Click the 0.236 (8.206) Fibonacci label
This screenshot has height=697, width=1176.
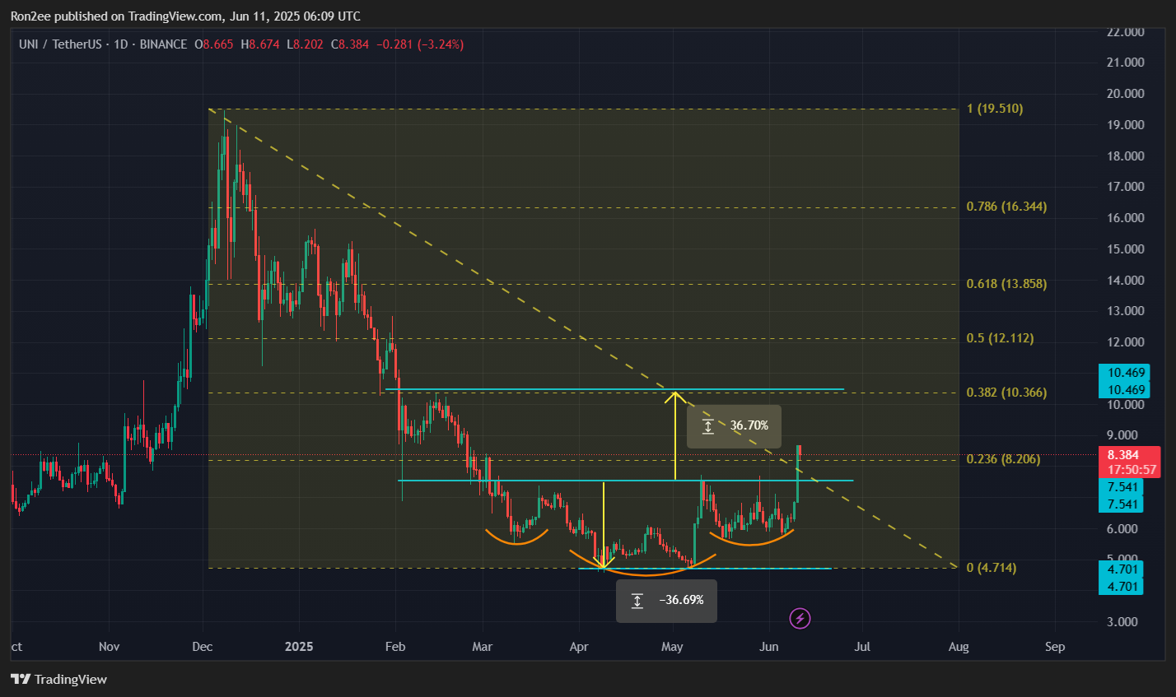[x=1003, y=459]
